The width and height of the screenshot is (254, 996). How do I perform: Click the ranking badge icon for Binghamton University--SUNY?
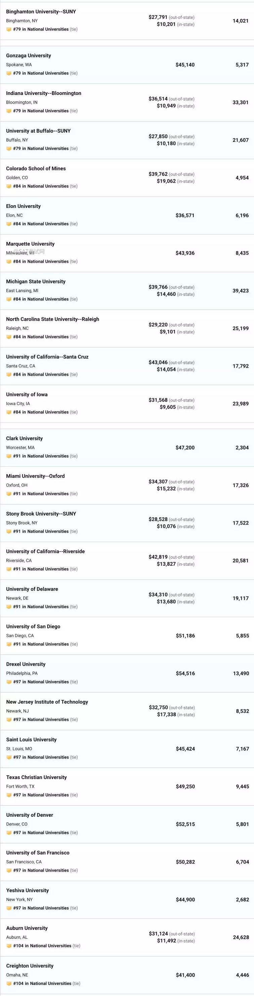[8, 29]
